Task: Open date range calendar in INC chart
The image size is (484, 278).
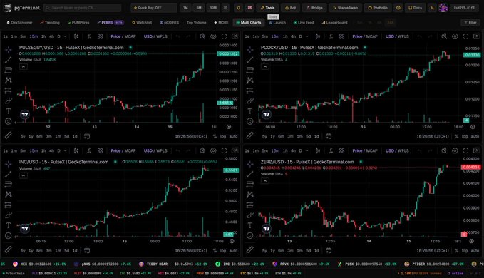Action: [87, 250]
